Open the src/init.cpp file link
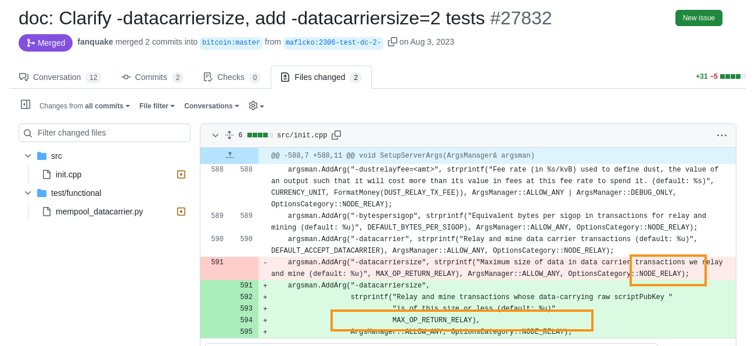Image resolution: width=755 pixels, height=346 pixels. [x=302, y=136]
